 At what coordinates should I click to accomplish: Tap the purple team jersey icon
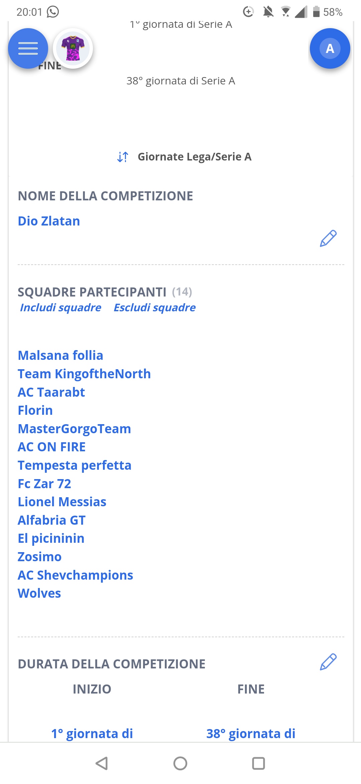[x=73, y=49]
